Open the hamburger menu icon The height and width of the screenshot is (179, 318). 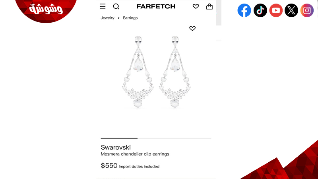coord(103,6)
